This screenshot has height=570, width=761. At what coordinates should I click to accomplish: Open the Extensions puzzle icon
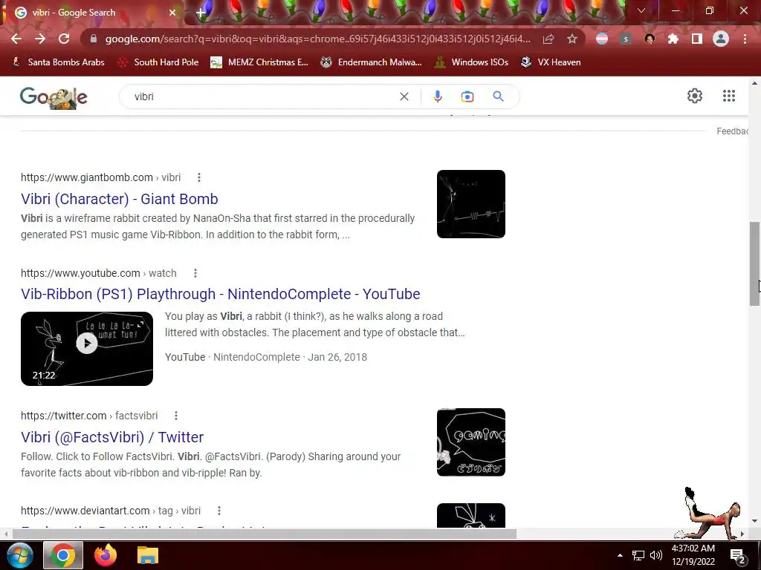pyautogui.click(x=673, y=39)
